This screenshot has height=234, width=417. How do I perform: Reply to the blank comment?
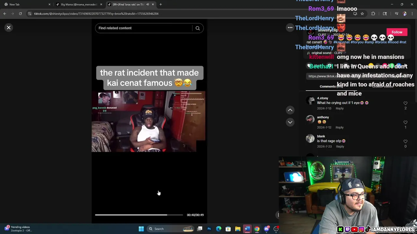tap(340, 147)
